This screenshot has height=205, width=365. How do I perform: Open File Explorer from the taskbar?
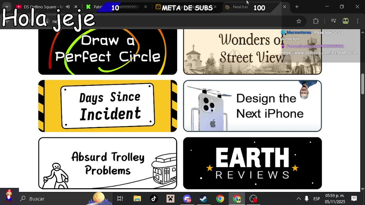[137, 198]
